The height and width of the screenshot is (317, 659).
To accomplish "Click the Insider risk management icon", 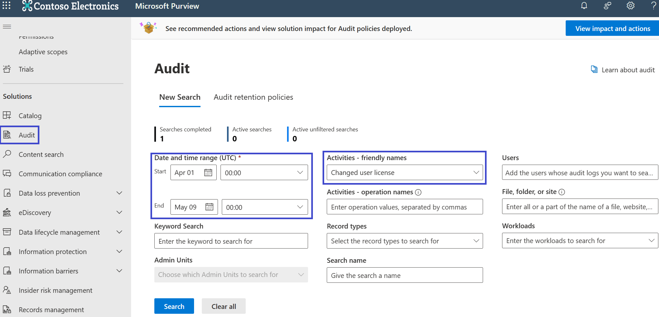I will tap(7, 290).
